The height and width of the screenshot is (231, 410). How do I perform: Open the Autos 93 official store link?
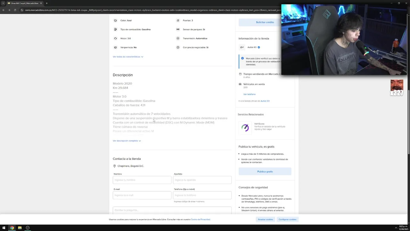265,101
